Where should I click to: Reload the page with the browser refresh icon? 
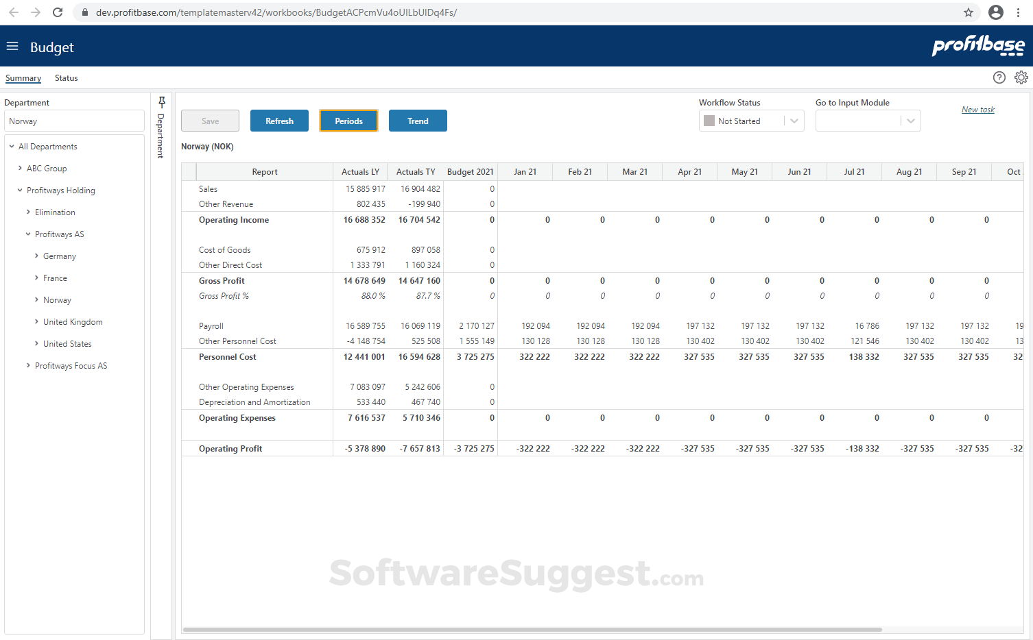click(58, 12)
